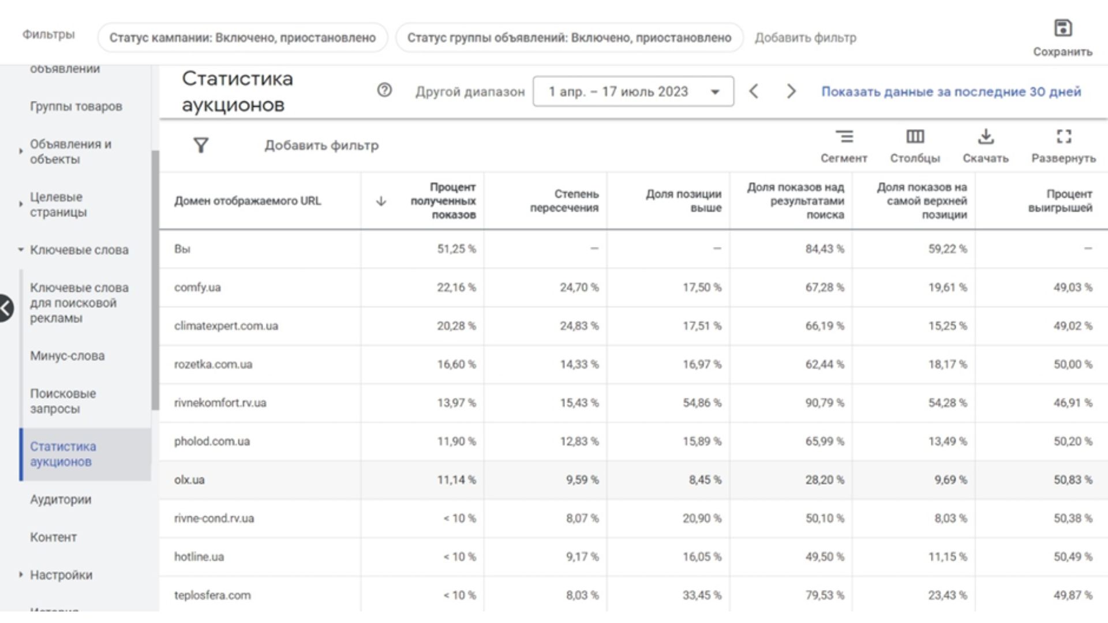Expand Настройки section
The image size is (1108, 623).
21,575
